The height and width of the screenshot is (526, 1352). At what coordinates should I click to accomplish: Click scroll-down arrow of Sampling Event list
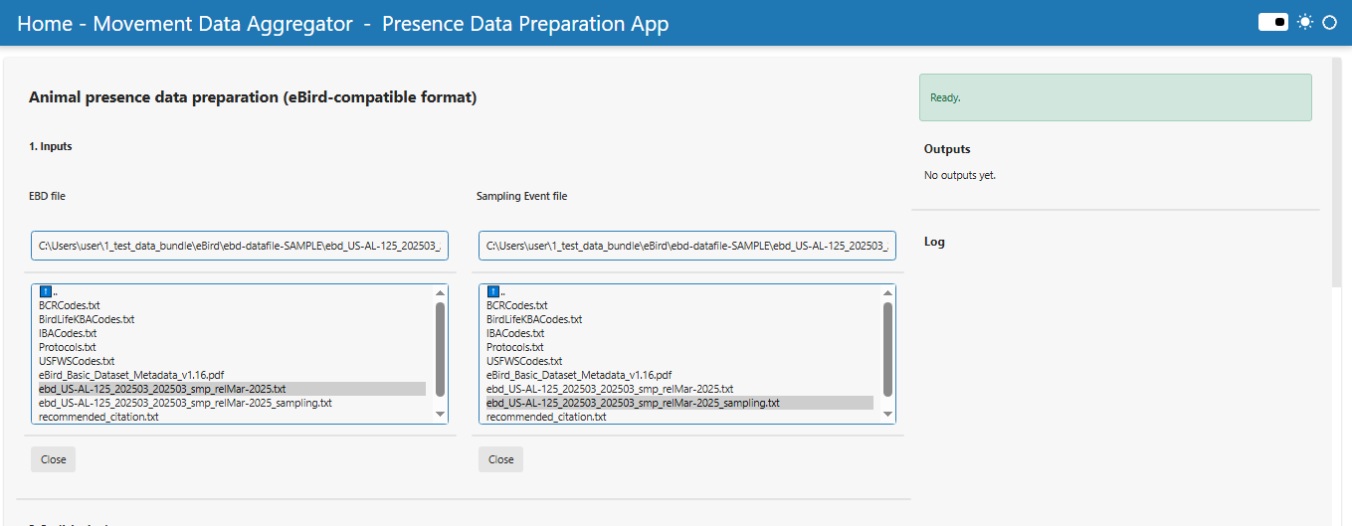tap(887, 415)
